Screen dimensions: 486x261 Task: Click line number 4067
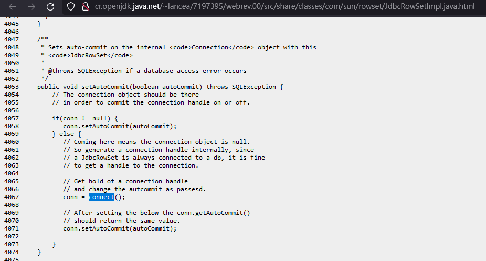10,197
